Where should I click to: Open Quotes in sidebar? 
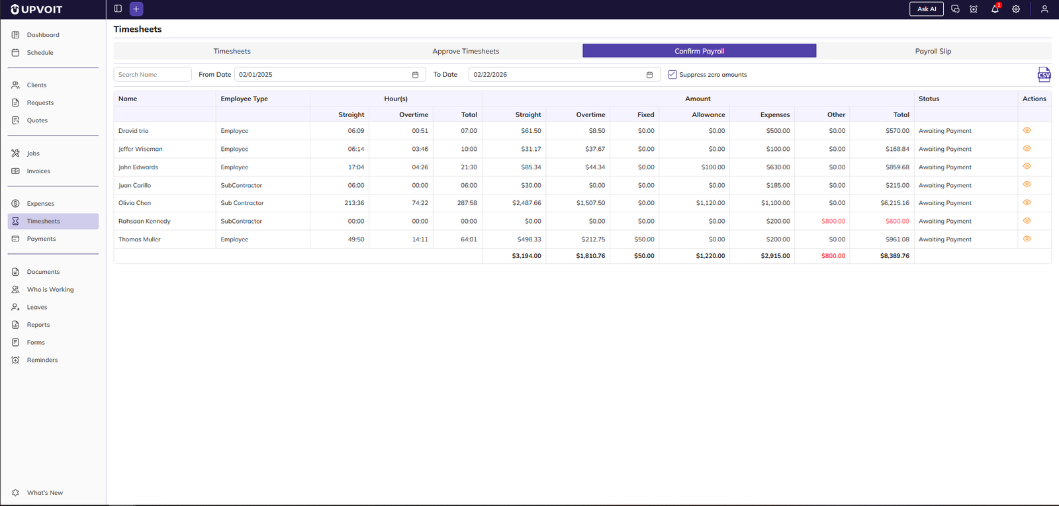pos(53,120)
